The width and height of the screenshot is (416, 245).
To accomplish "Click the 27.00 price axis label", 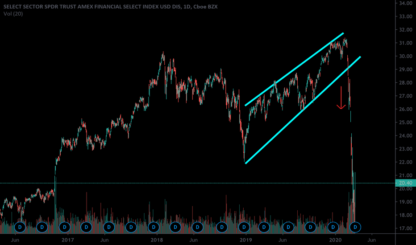I will pos(406,96).
